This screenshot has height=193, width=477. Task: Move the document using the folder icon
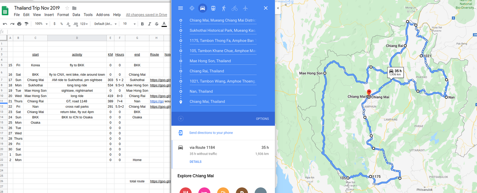point(75,8)
